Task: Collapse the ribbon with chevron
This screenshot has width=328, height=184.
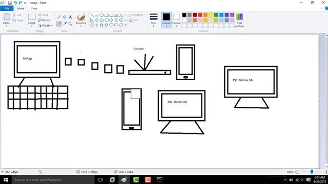Action: coord(321,8)
